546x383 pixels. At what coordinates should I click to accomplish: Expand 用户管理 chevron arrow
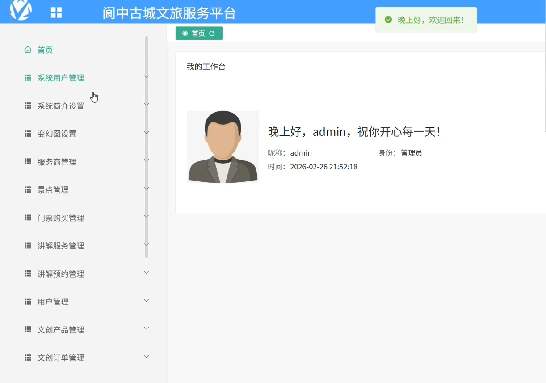point(146,300)
